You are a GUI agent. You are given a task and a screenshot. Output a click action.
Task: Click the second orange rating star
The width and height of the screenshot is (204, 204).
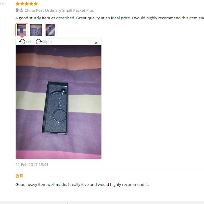click(22, 4)
